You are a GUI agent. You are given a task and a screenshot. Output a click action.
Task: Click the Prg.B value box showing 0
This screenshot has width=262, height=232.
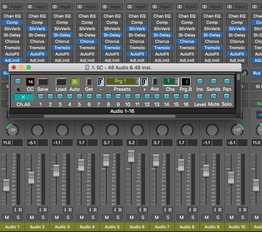186,82
